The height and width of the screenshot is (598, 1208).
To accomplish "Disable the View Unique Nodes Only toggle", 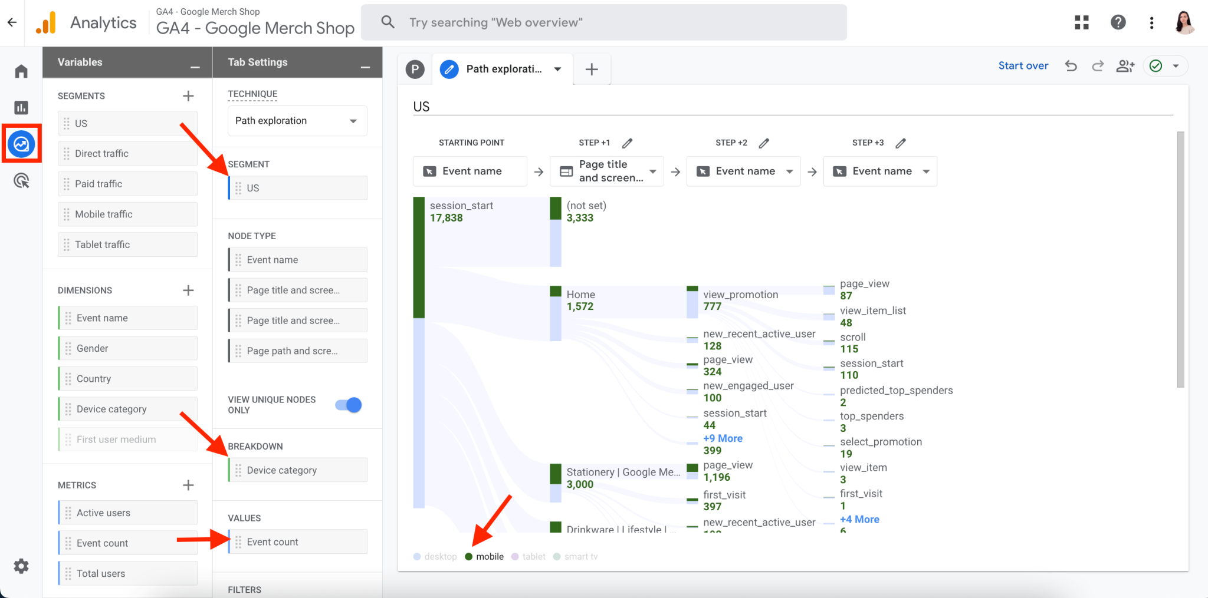I will 348,405.
